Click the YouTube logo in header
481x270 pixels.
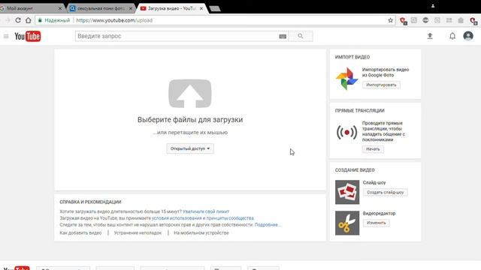[28, 37]
